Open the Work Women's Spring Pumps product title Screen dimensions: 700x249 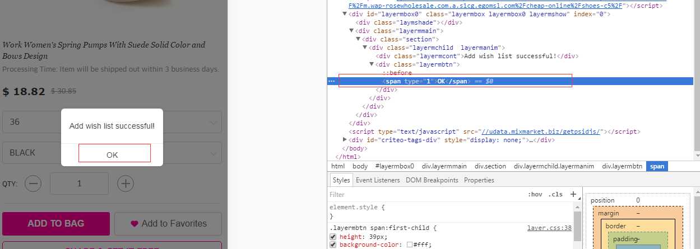104,50
